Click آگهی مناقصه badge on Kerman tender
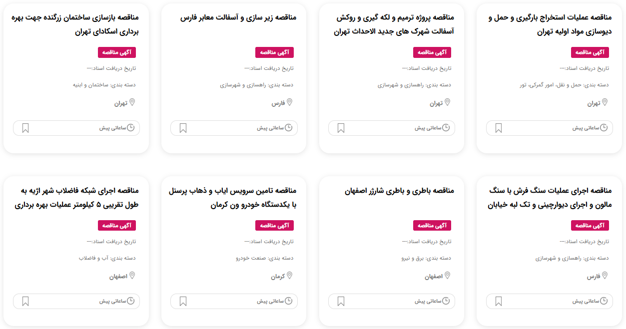Viewport: 626px width, 329px height. coord(274,226)
